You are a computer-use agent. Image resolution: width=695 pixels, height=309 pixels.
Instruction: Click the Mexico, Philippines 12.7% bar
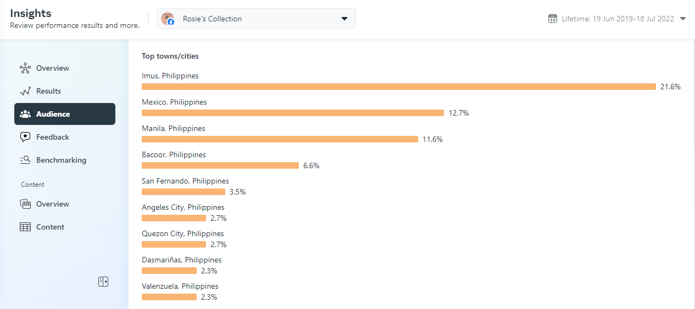click(x=292, y=113)
